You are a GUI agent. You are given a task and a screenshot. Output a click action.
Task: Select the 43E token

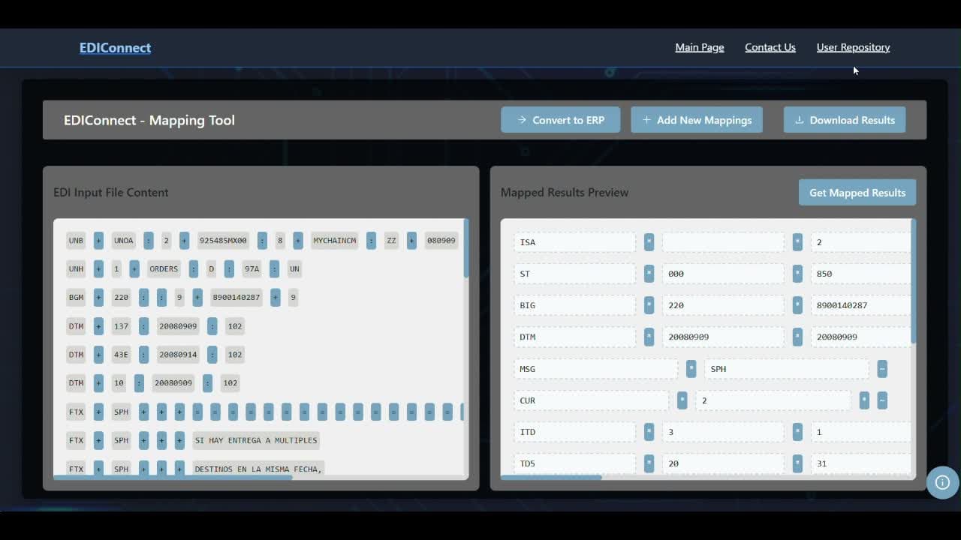(121, 355)
